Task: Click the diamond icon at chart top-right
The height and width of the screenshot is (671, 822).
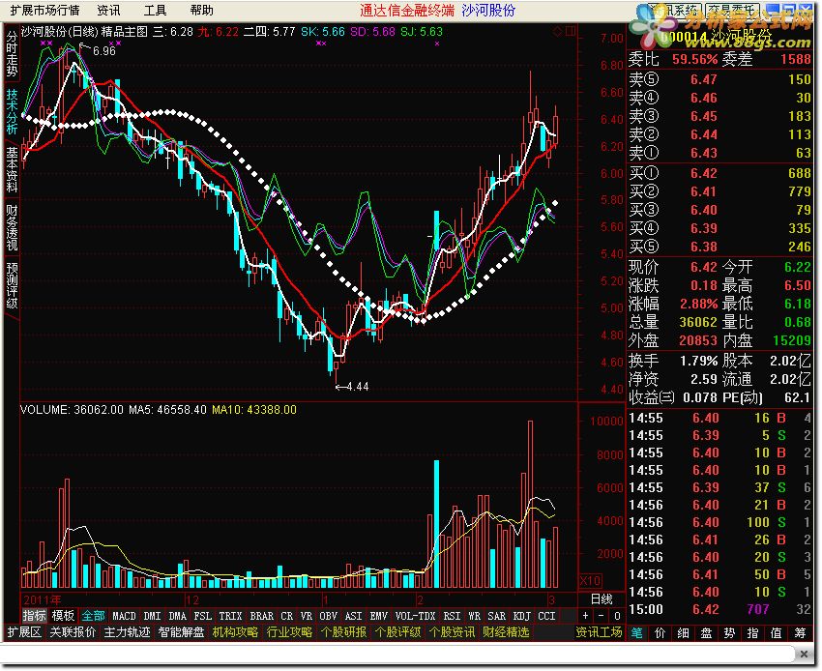Action: (x=557, y=33)
